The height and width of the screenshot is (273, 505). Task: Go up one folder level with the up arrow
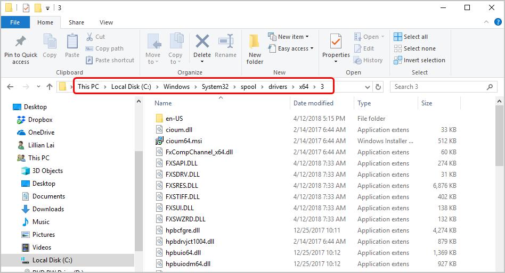tap(50, 87)
